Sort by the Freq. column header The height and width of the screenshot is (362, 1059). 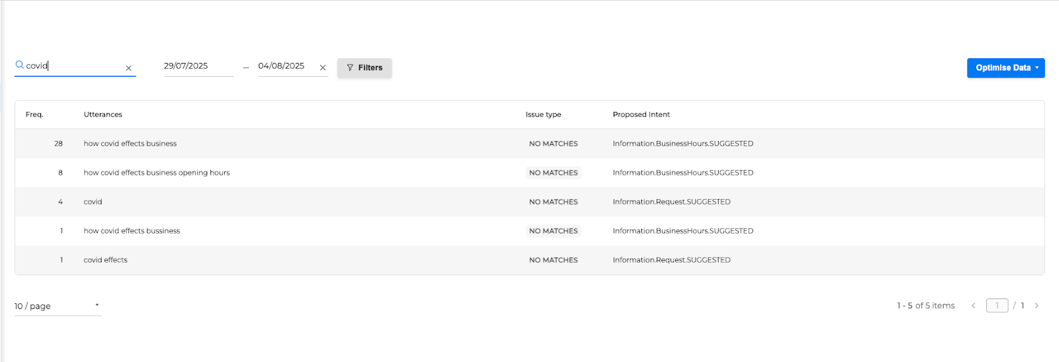[x=34, y=114]
